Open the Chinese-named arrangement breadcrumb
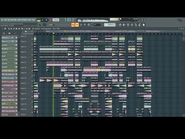Screen dimensions: 185x139 pyautogui.click(x=56, y=29)
